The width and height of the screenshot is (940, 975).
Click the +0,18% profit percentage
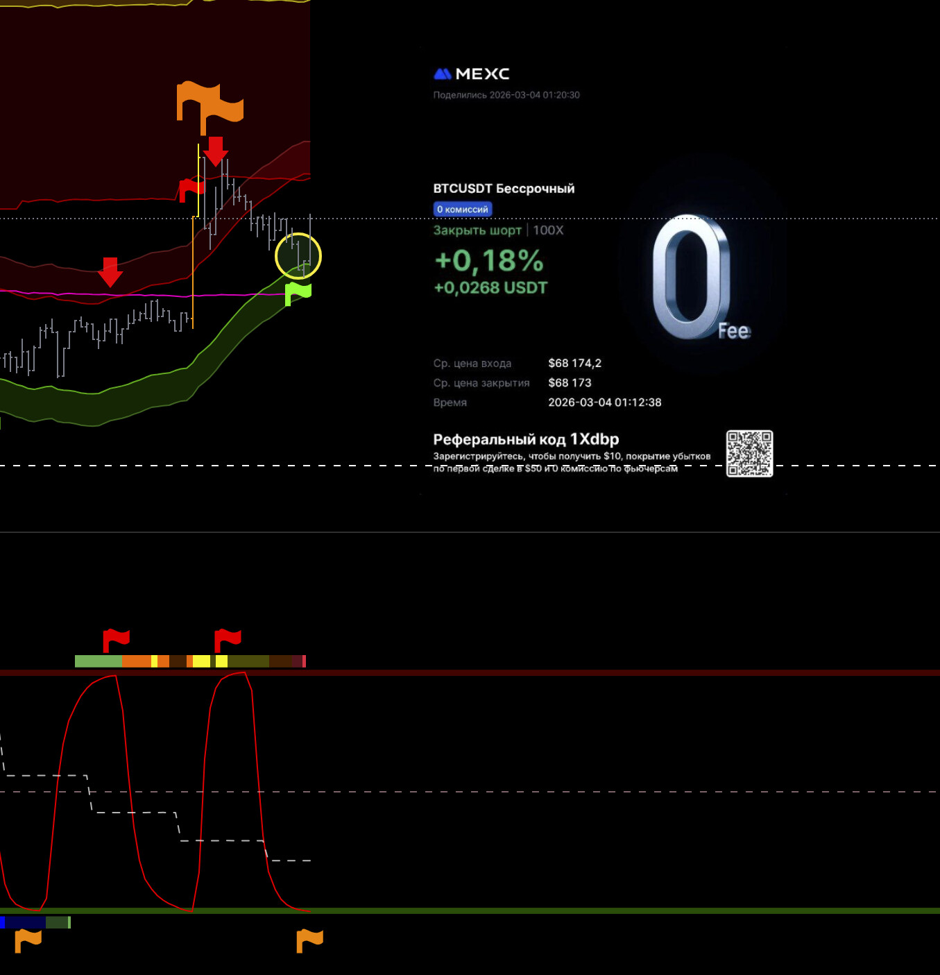click(x=488, y=261)
